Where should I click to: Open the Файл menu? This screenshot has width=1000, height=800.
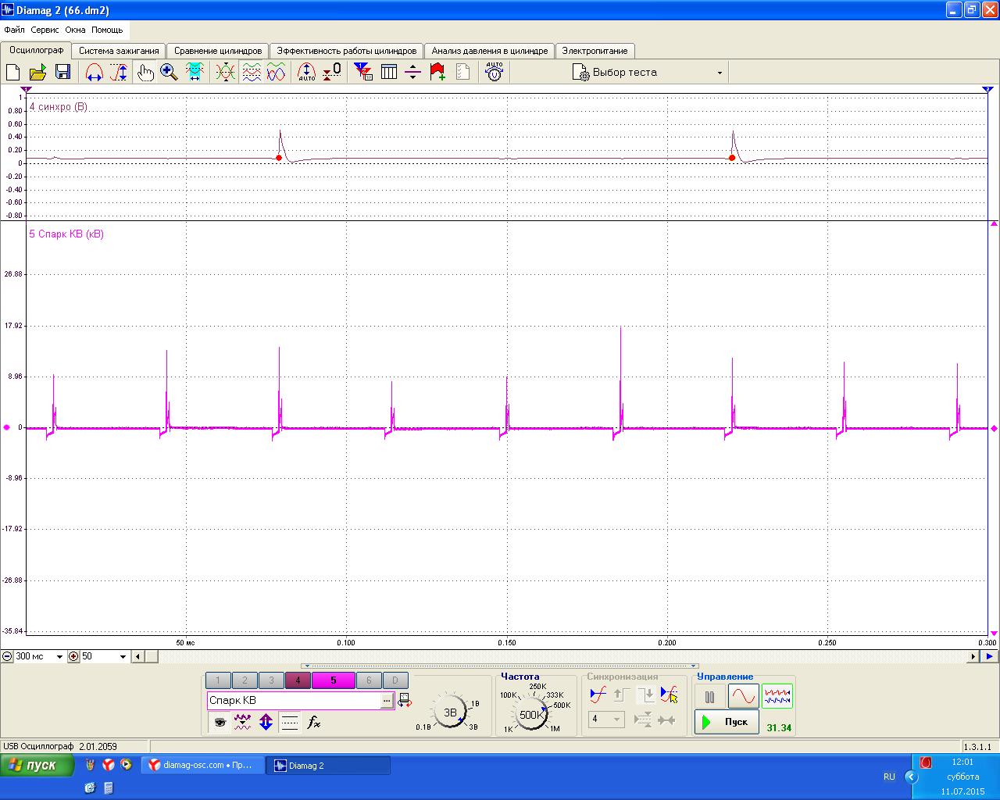(x=14, y=30)
